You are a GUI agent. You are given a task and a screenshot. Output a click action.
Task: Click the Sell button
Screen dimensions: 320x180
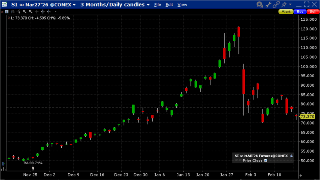coord(313,11)
